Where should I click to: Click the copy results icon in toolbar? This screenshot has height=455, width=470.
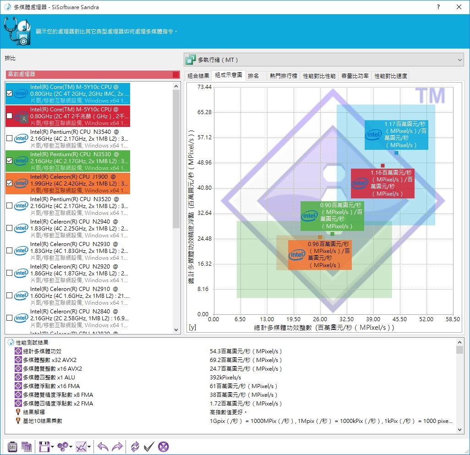(x=27, y=447)
